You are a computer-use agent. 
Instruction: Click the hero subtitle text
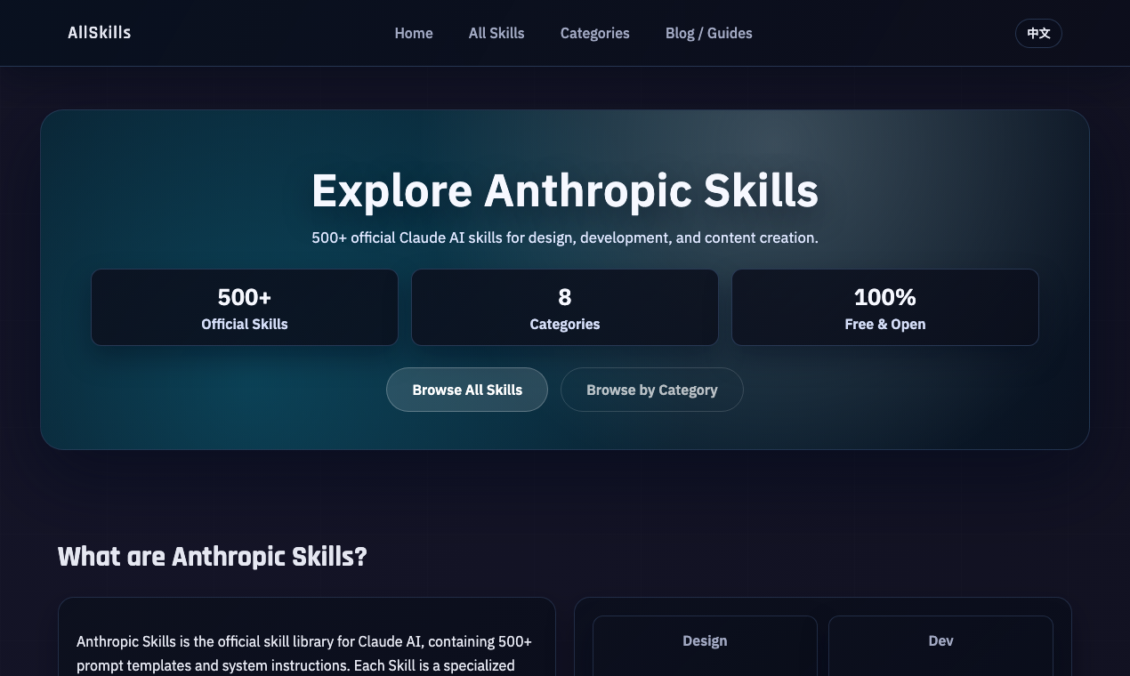(x=565, y=237)
